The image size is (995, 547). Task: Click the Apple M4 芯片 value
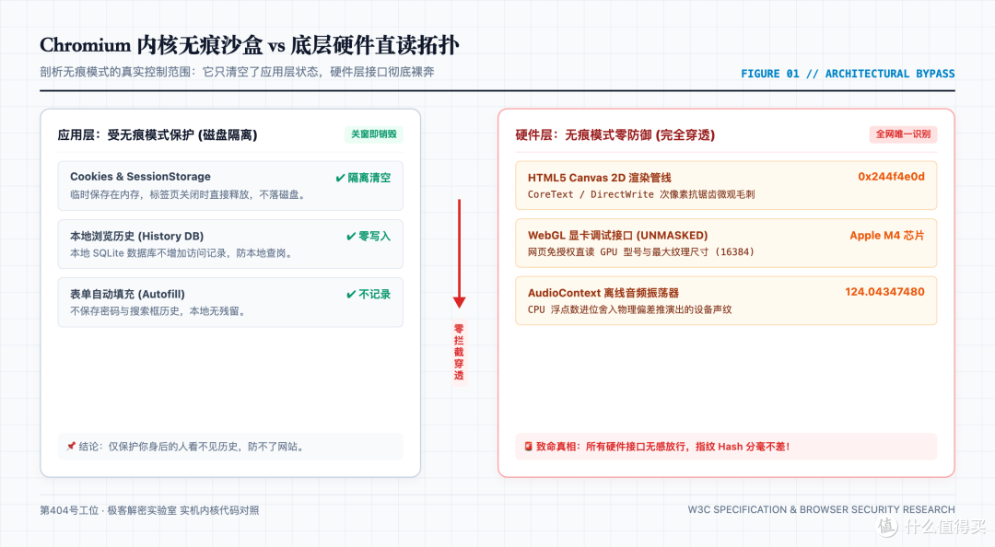click(x=887, y=236)
